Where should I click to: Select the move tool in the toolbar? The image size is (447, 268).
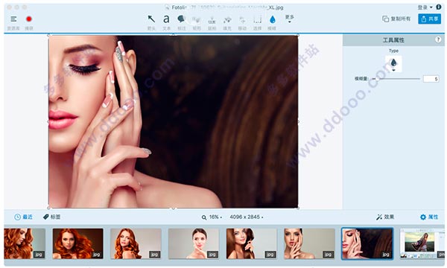click(x=242, y=20)
